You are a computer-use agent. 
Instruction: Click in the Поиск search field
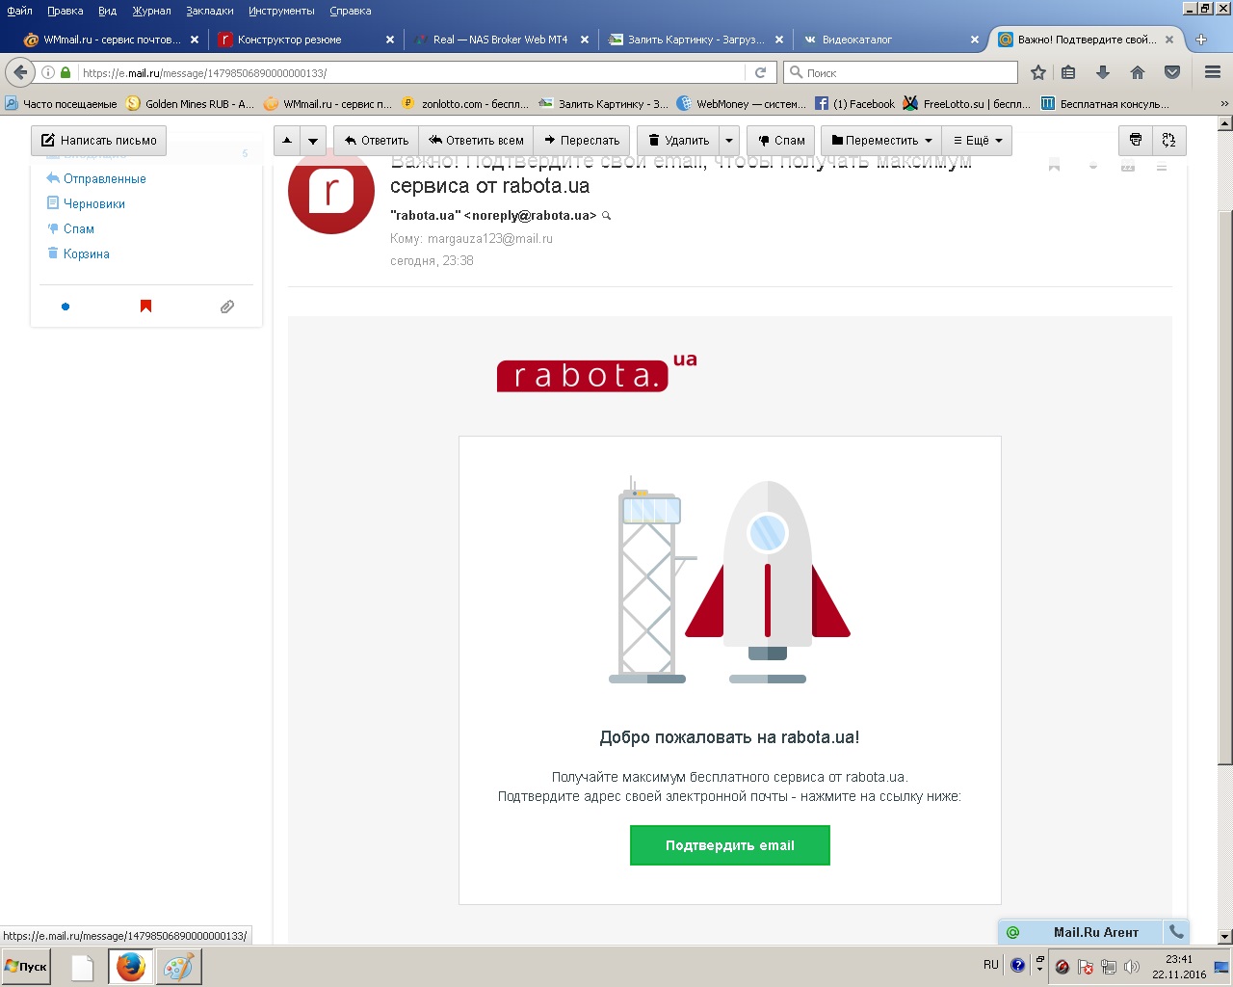[901, 72]
